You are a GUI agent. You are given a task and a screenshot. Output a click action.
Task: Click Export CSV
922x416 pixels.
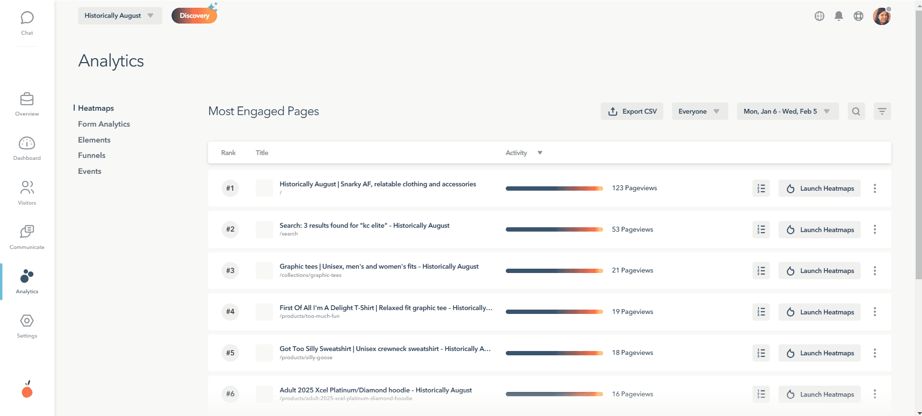[x=632, y=111]
